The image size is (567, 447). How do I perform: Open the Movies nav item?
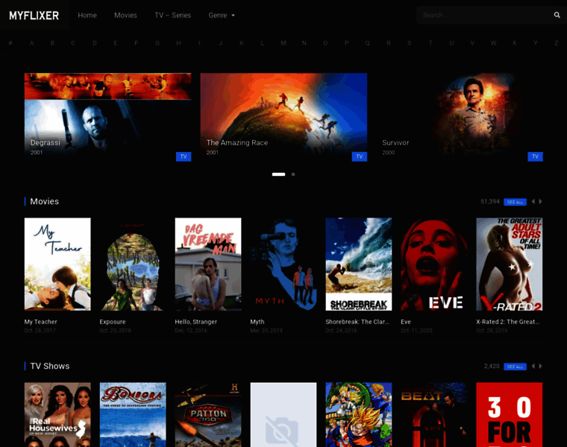[x=125, y=15]
